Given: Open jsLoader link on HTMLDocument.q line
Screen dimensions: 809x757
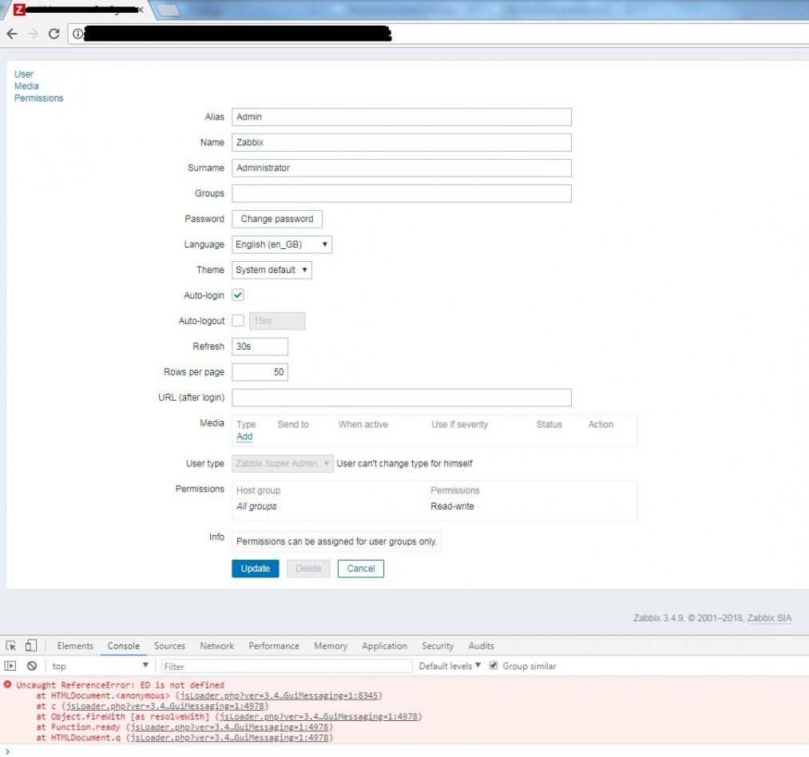Looking at the screenshot, I should click(x=229, y=737).
